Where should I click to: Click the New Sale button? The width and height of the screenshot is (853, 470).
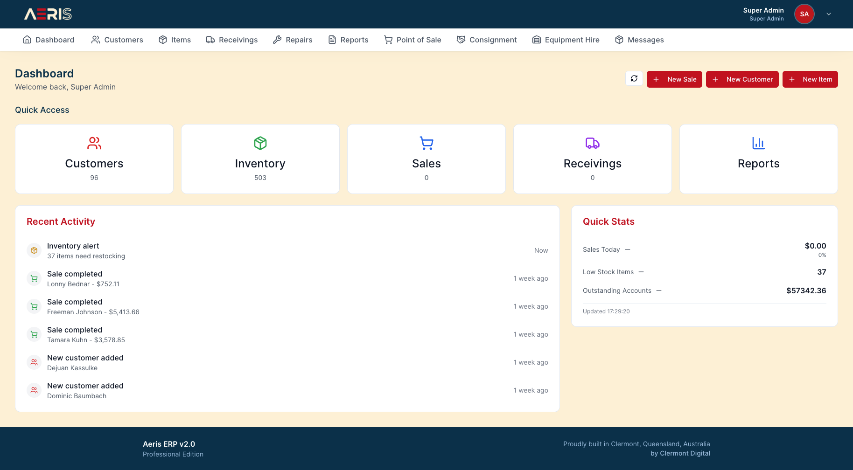[674, 79]
